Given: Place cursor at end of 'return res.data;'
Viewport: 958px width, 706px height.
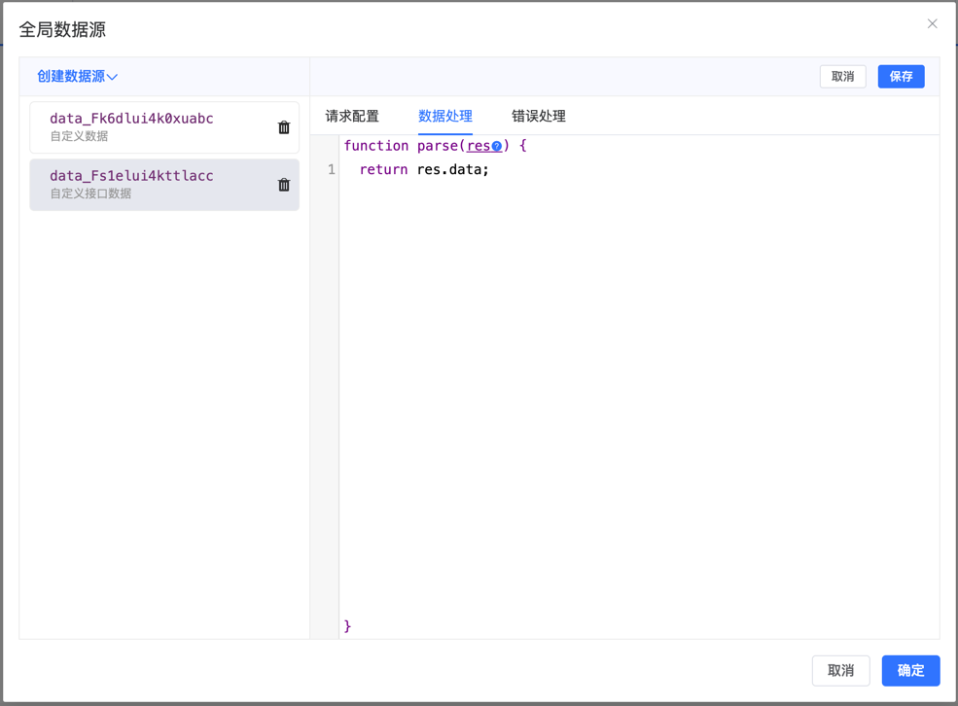Looking at the screenshot, I should tap(490, 170).
